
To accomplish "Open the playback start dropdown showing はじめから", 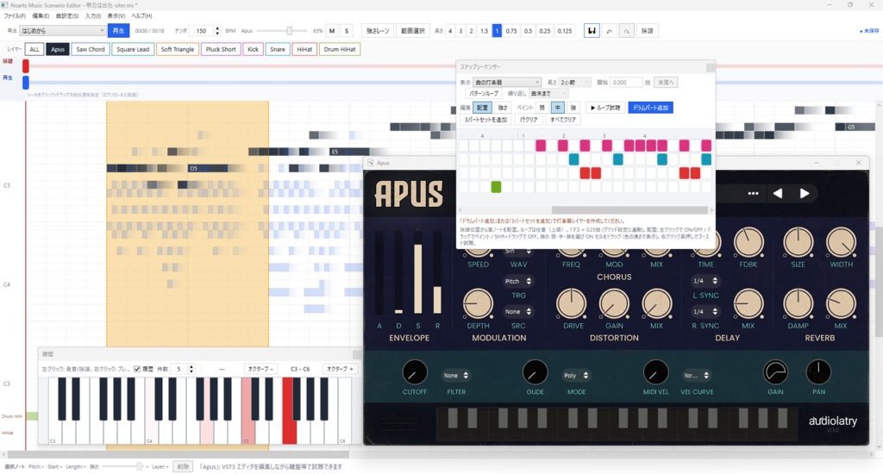I will (62, 31).
